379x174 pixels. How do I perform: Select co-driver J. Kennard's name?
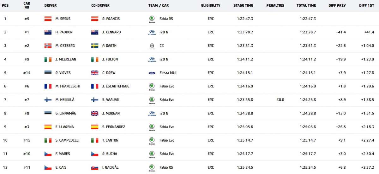[x=111, y=32]
